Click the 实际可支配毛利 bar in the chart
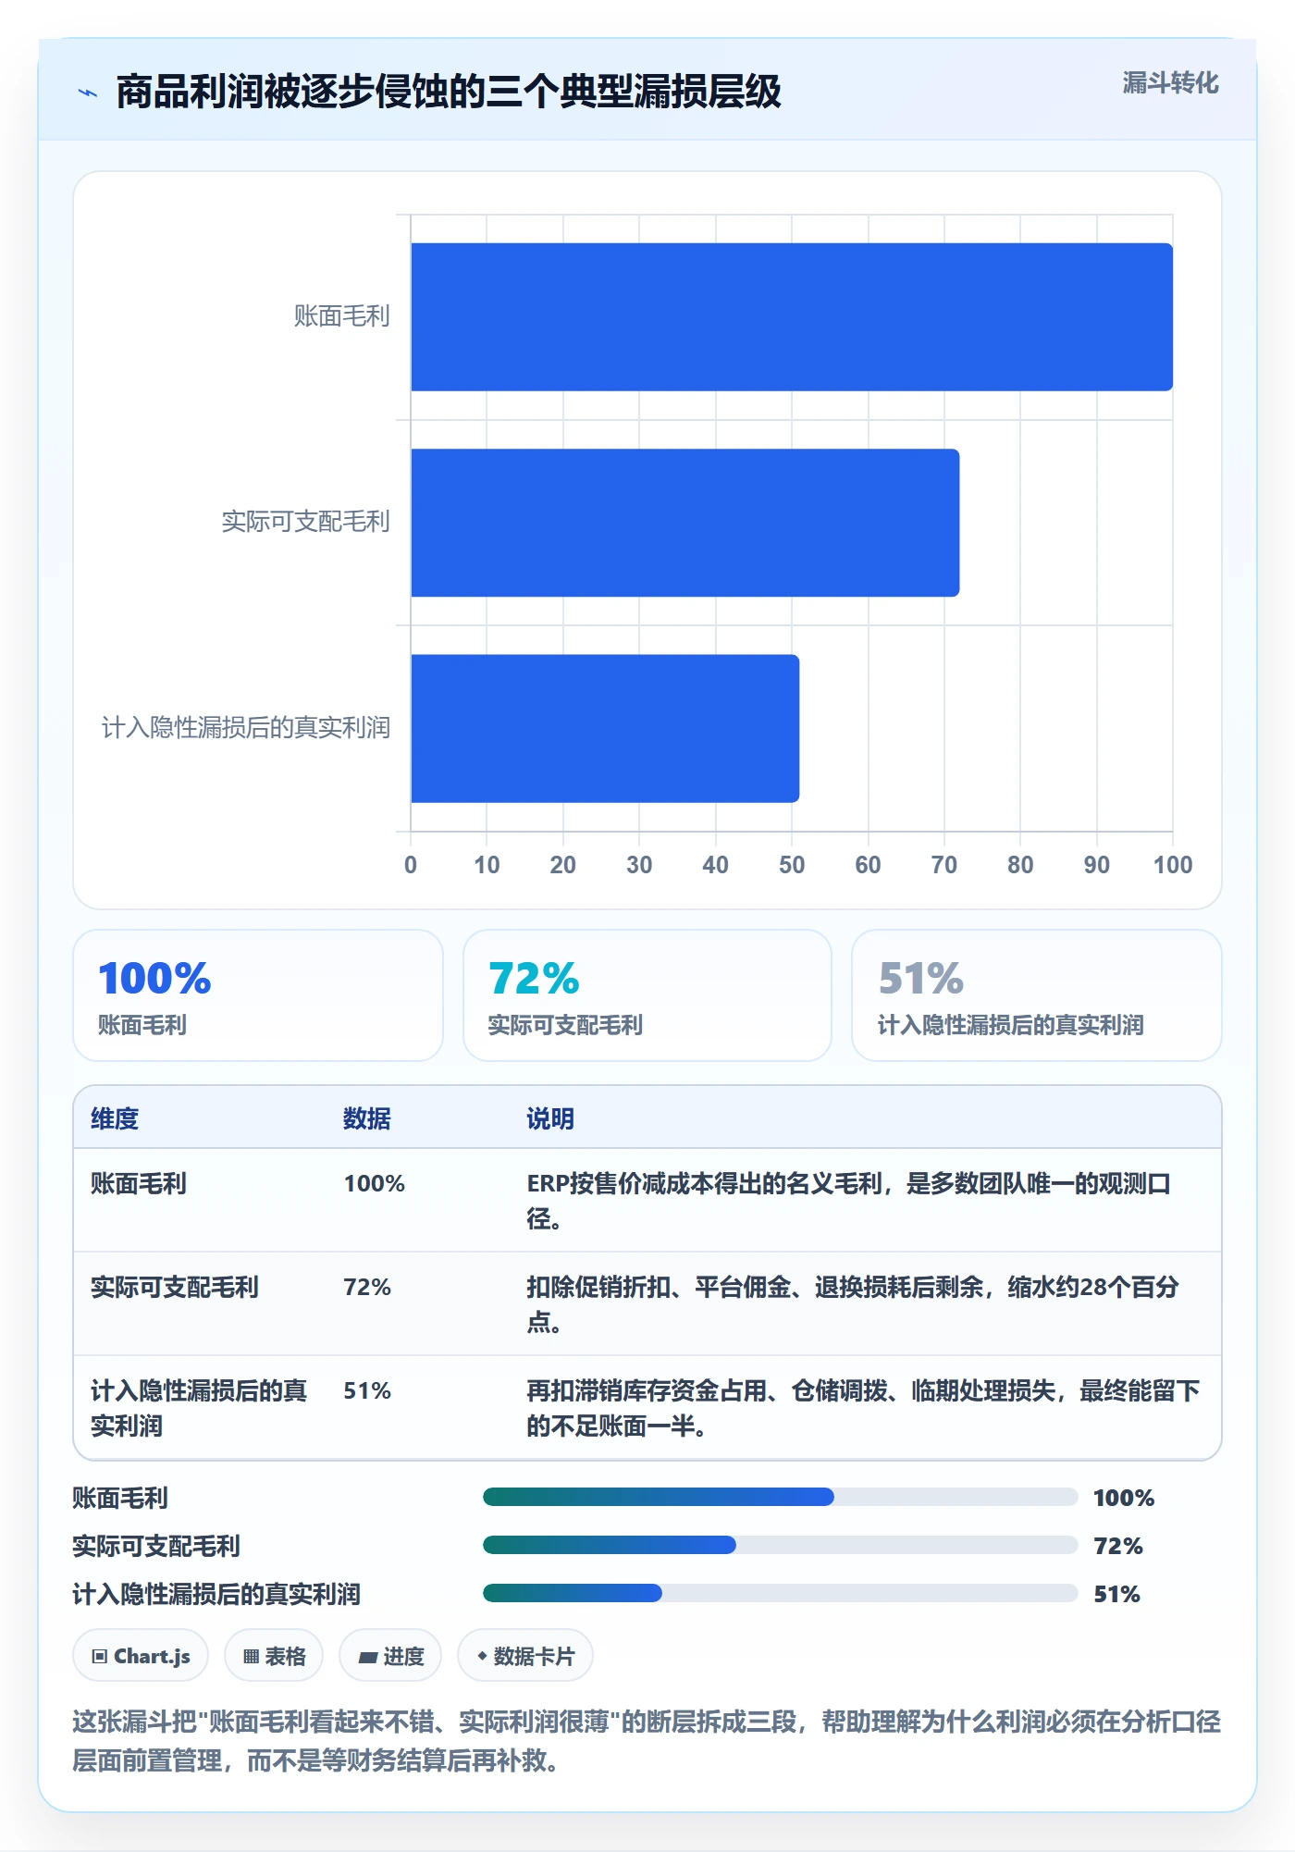Screen dimensions: 1295x1852 (685, 523)
